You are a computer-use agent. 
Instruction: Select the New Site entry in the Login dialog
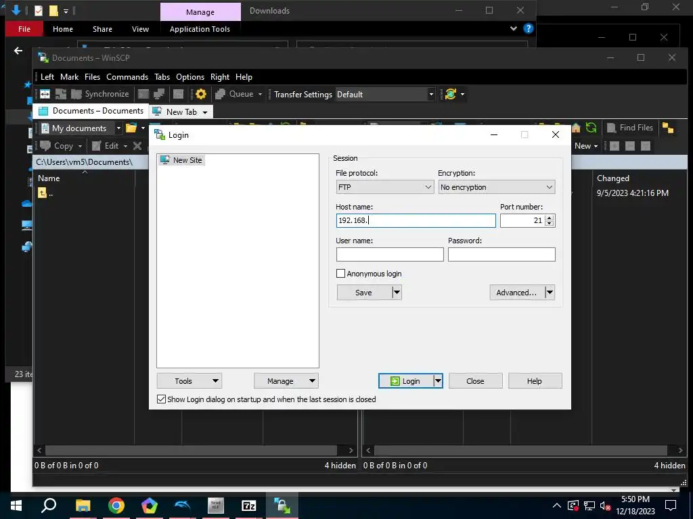tap(181, 160)
